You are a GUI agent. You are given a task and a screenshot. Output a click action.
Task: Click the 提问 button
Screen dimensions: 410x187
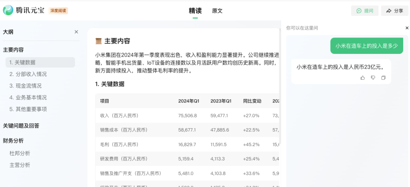pos(364,11)
